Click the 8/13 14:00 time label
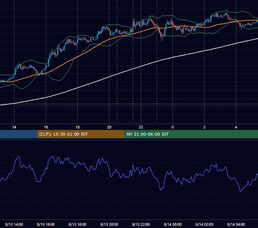The width and height of the screenshot is (258, 228). pos(14,224)
